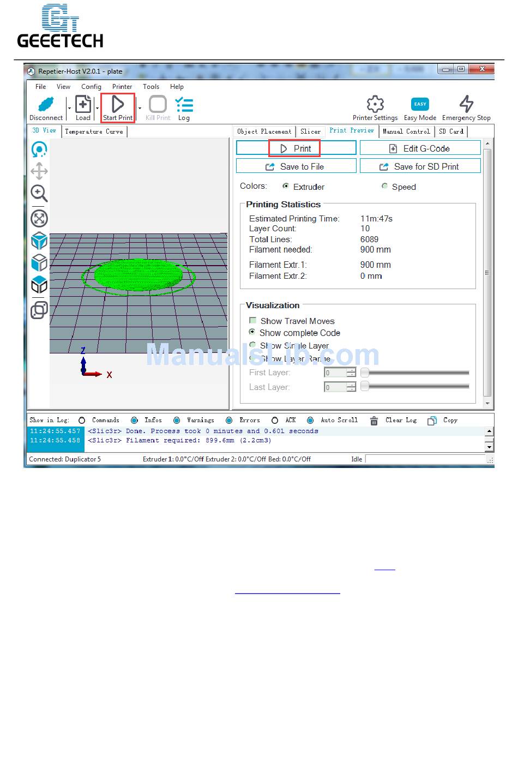518x768 pixels.
Task: Click the Last Layer slider
Action: tap(414, 386)
